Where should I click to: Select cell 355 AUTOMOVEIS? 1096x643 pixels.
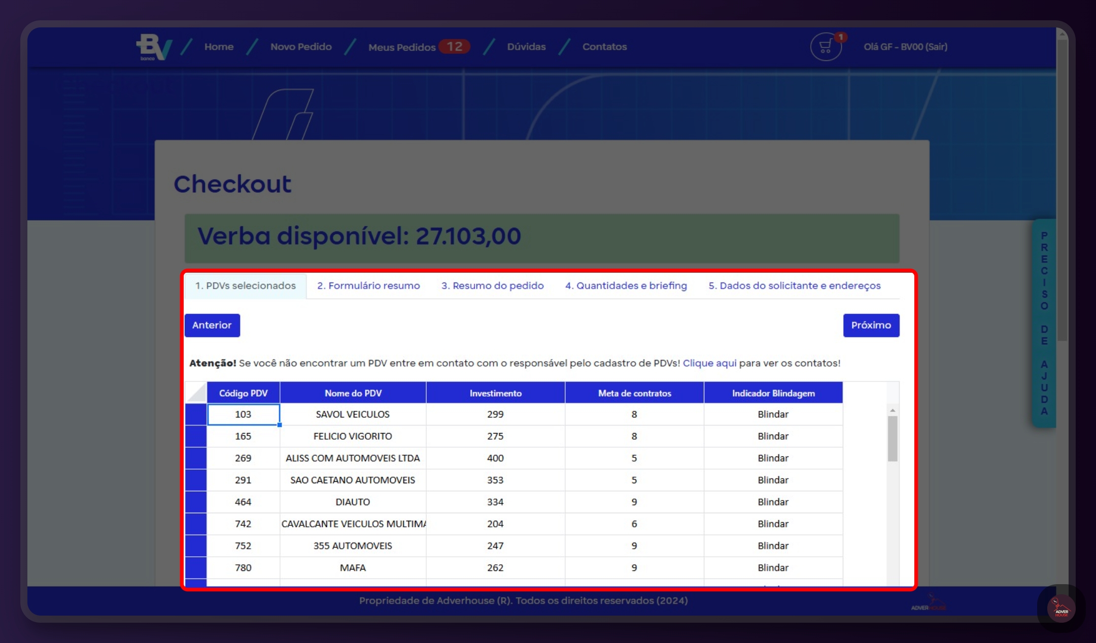(x=353, y=546)
